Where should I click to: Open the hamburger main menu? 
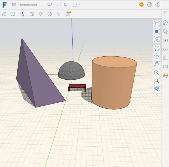coord(14,5)
